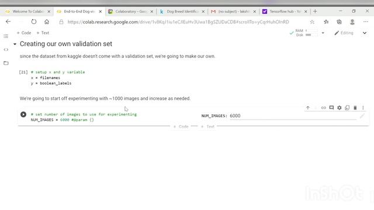Add a code cell from the top toolbar

point(24,33)
